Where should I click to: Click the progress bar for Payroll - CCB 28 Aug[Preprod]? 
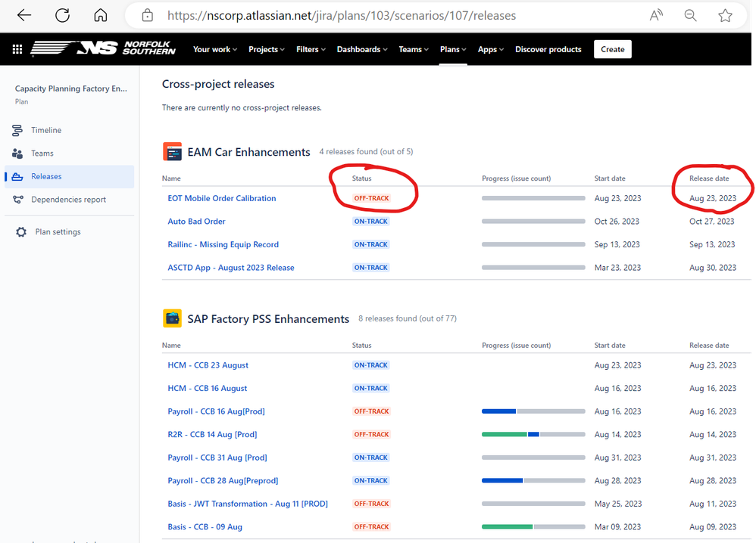point(533,480)
